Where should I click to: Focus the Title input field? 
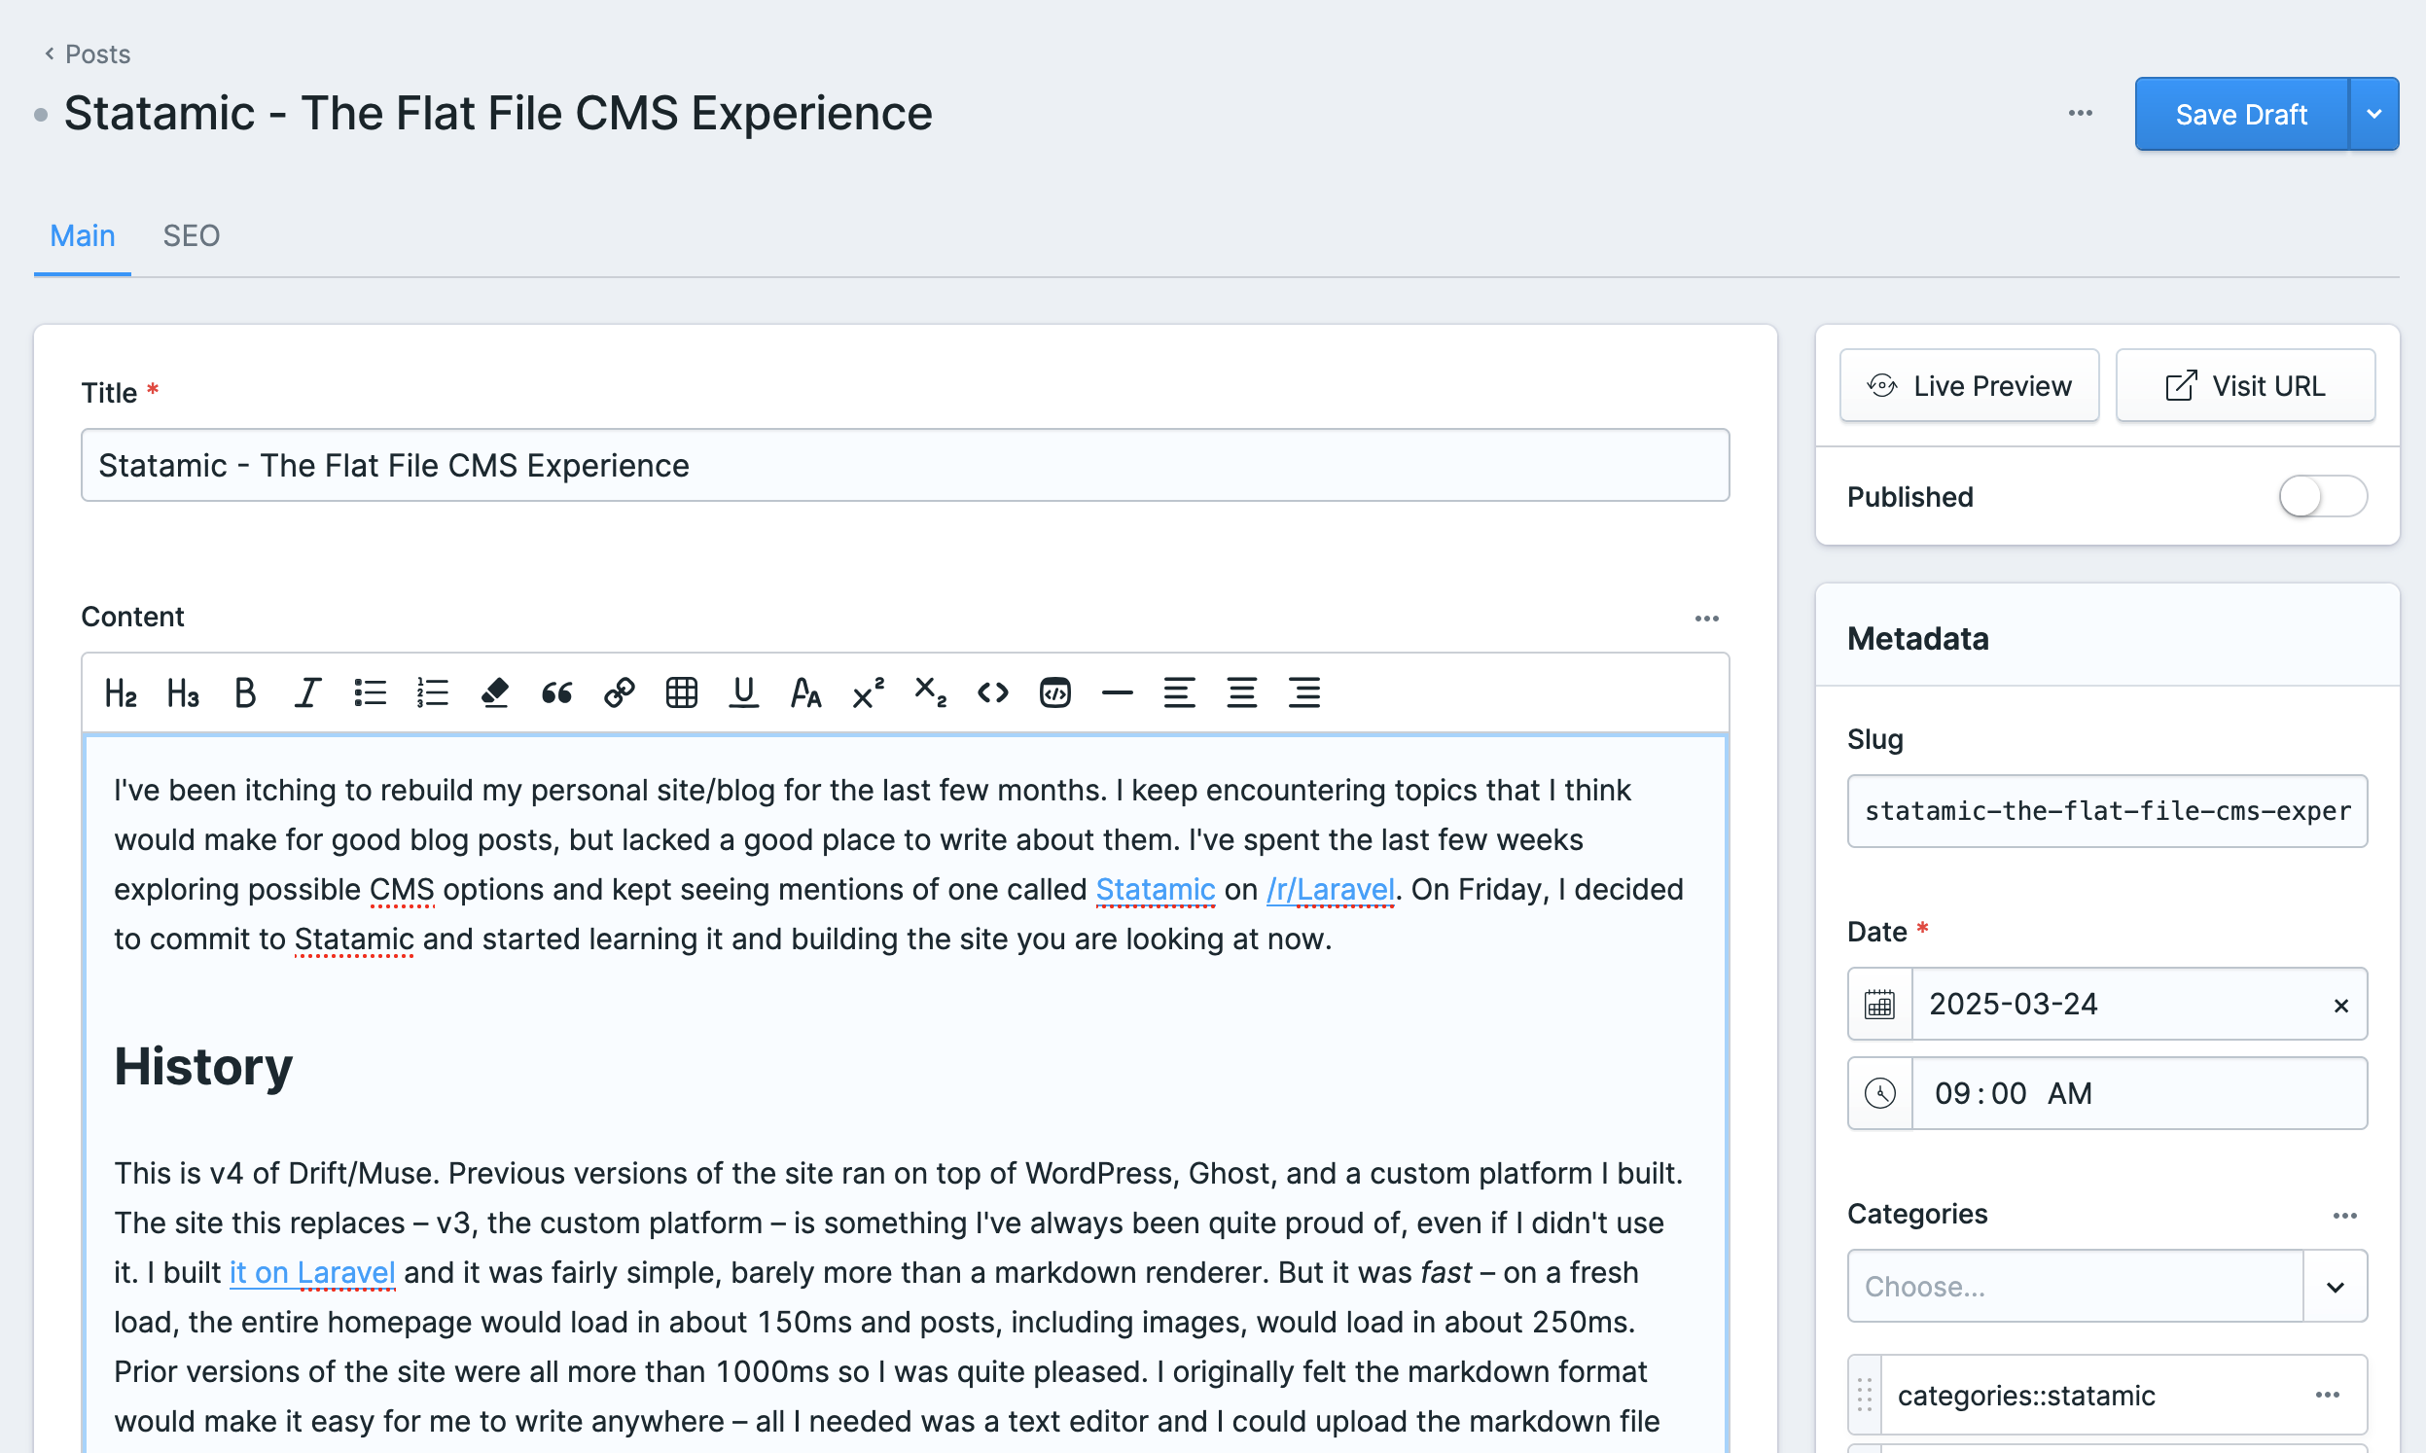tap(905, 465)
